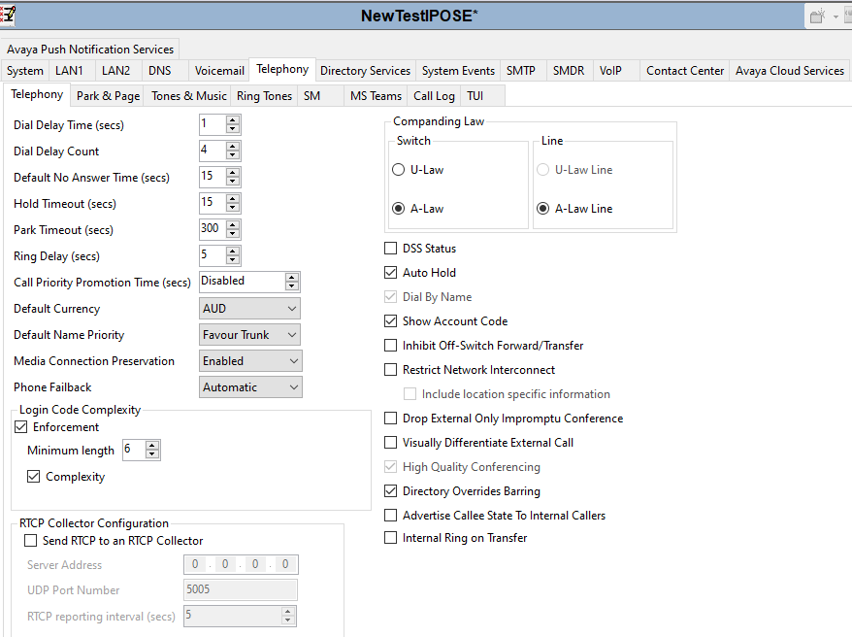Increase Dial Delay Count with up arrow
The width and height of the screenshot is (852, 637).
click(x=233, y=147)
